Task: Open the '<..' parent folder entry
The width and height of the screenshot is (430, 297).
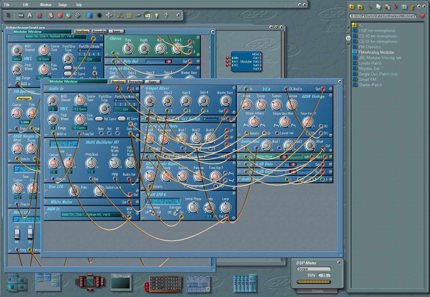Action: click(x=361, y=25)
